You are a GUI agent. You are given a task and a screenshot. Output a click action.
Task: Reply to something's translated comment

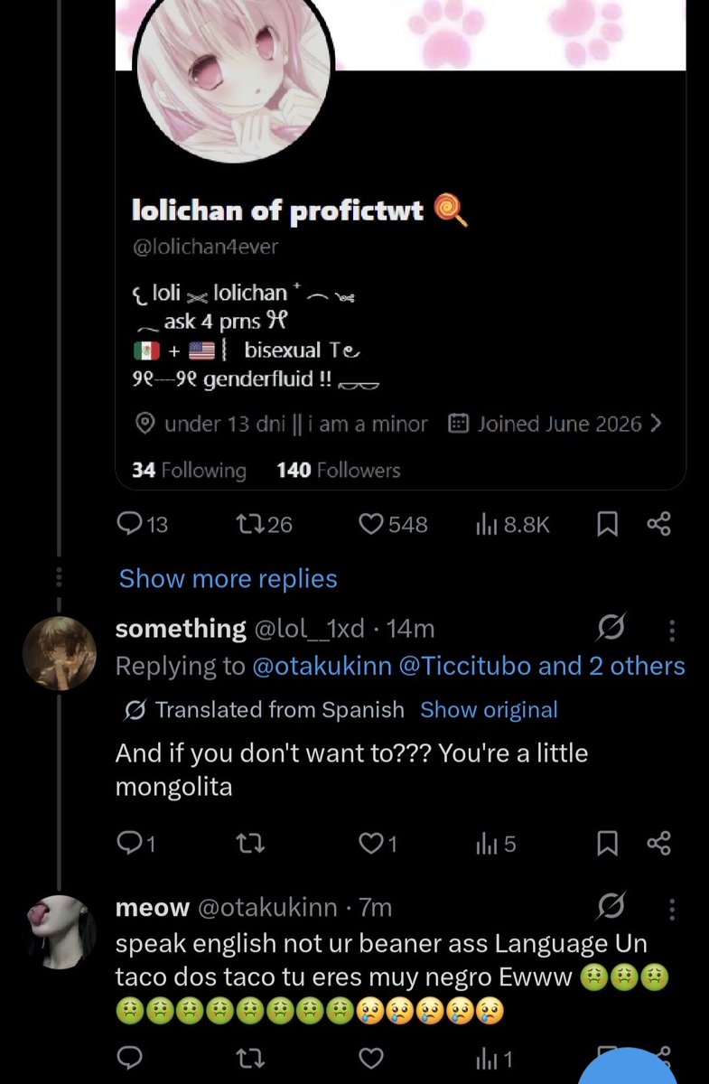pyautogui.click(x=137, y=845)
